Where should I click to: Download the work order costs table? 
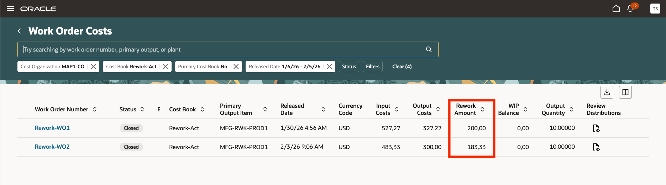tap(607, 92)
